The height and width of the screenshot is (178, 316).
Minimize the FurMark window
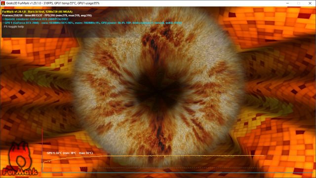coord(287,3)
